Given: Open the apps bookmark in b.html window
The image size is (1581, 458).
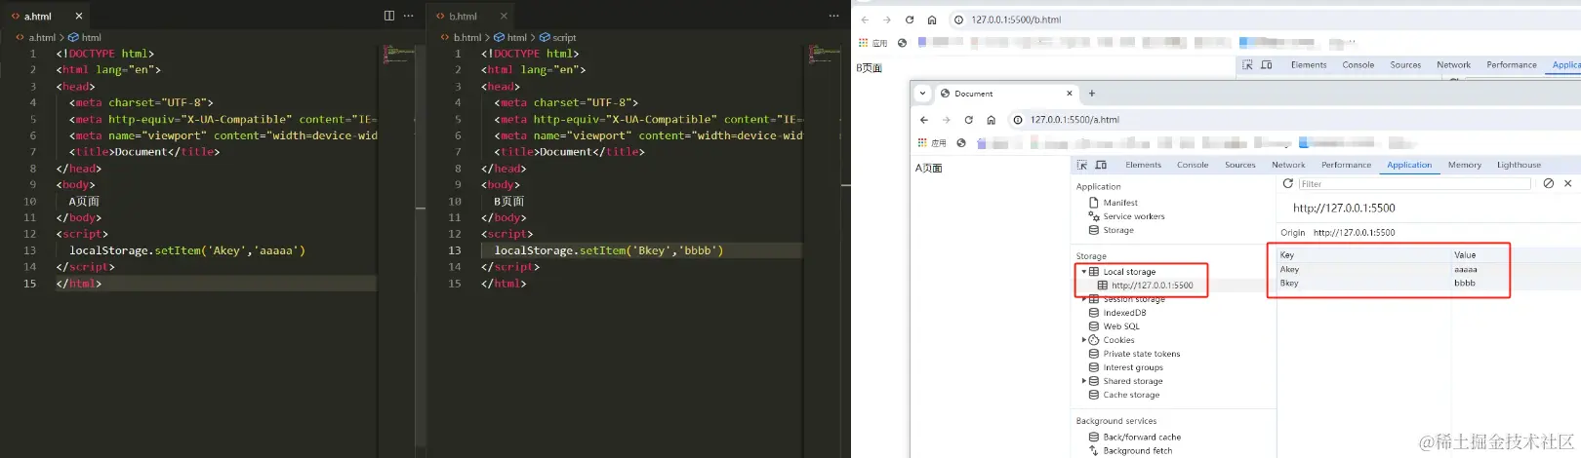Looking at the screenshot, I should pyautogui.click(x=872, y=43).
